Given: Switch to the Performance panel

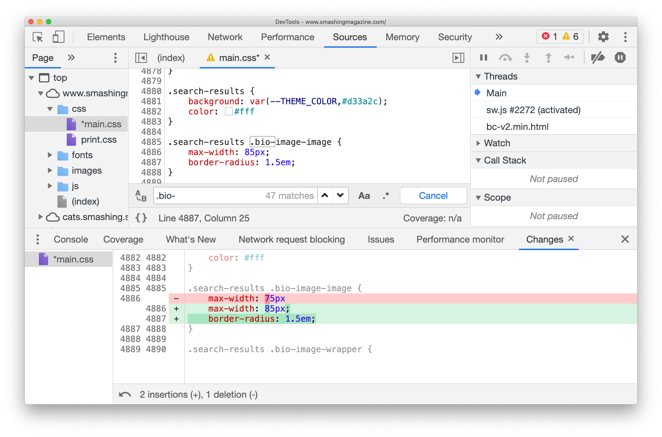Looking at the screenshot, I should click(288, 37).
